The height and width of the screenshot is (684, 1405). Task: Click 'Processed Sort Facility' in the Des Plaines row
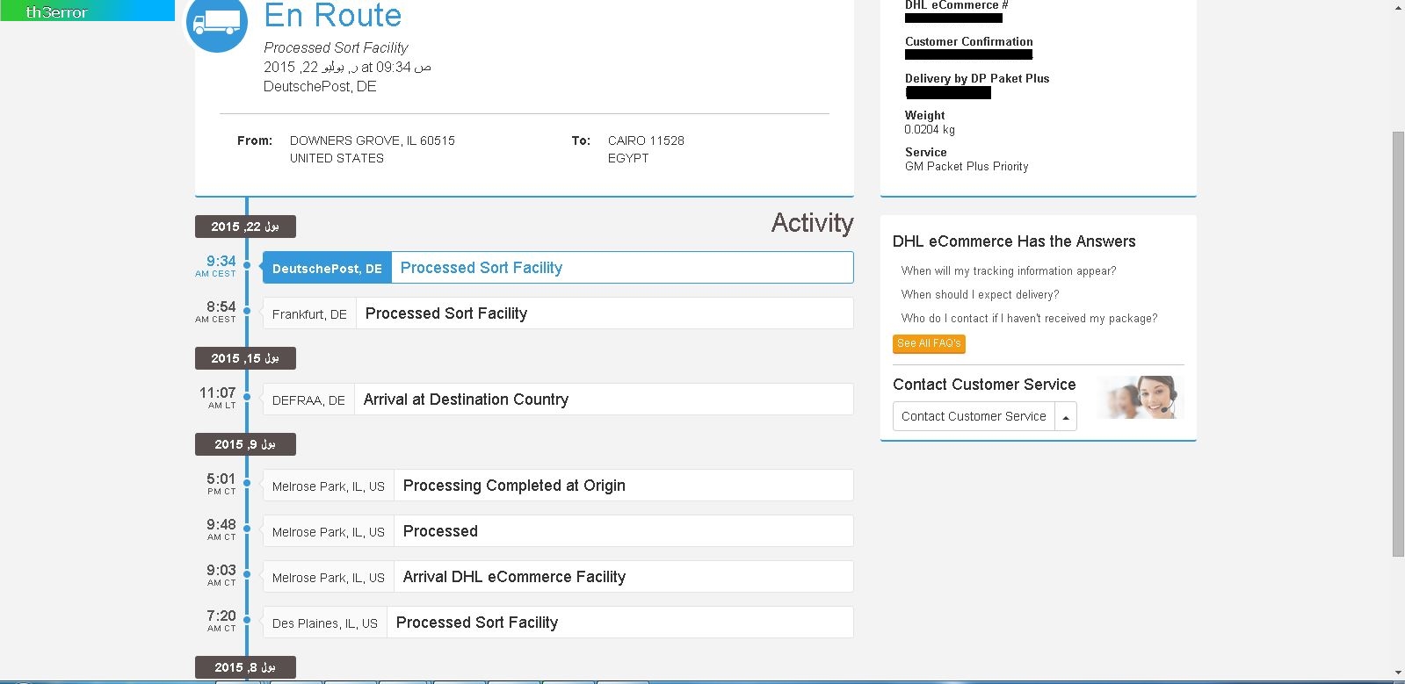click(477, 623)
